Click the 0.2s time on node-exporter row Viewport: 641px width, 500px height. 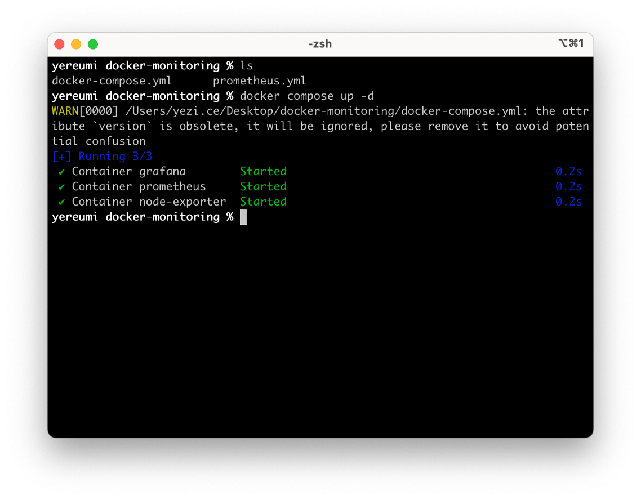point(568,202)
